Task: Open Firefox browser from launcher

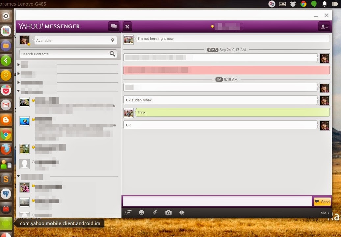Action: click(6, 149)
